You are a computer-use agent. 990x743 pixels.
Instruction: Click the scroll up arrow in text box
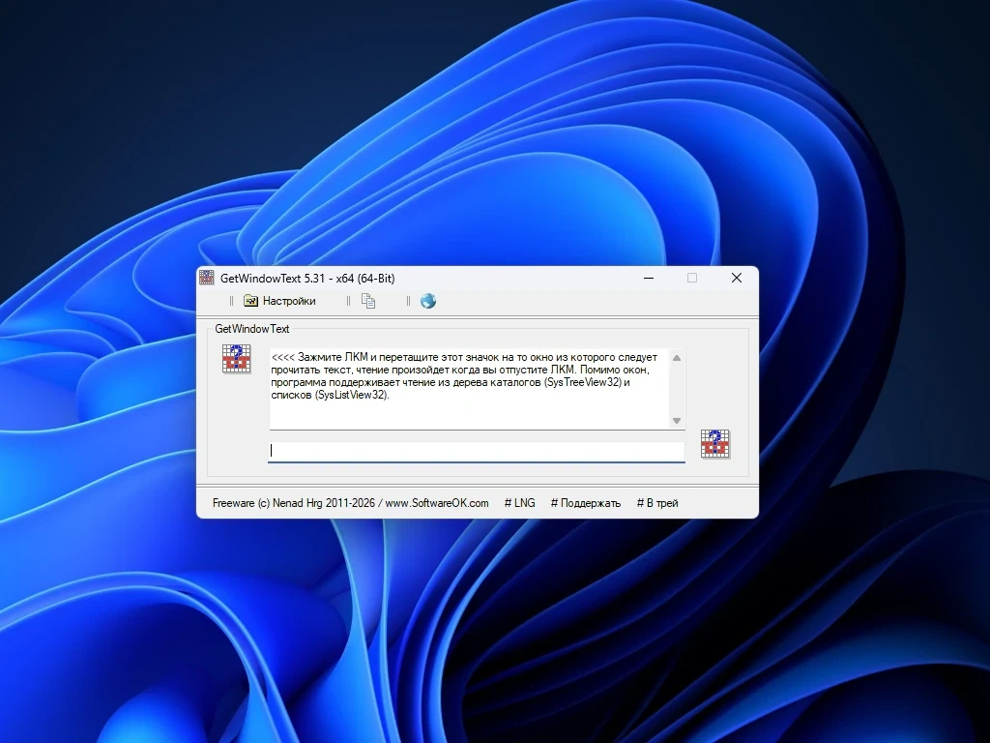pyautogui.click(x=677, y=358)
